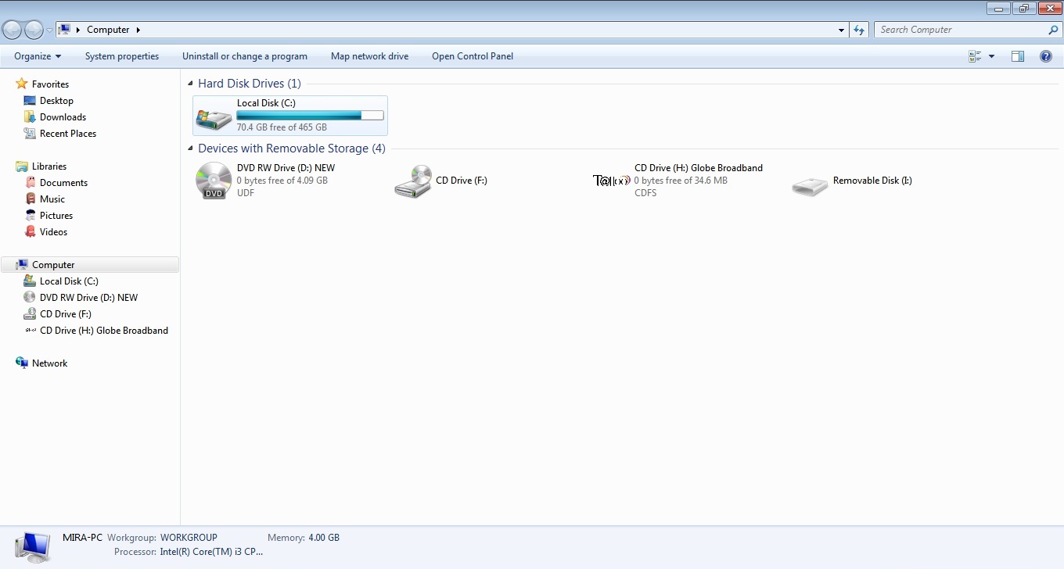Click the 'Hard Disk Drives (1)' group header
The image size is (1064, 569).
point(250,84)
